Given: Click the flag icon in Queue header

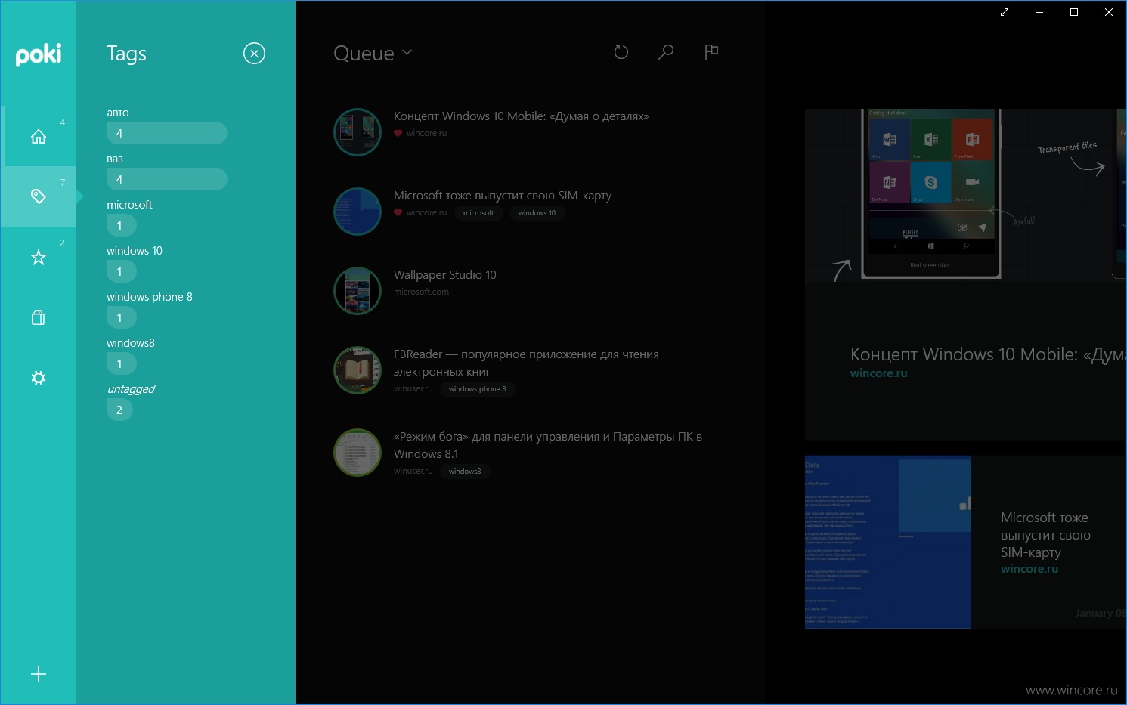Looking at the screenshot, I should point(711,52).
